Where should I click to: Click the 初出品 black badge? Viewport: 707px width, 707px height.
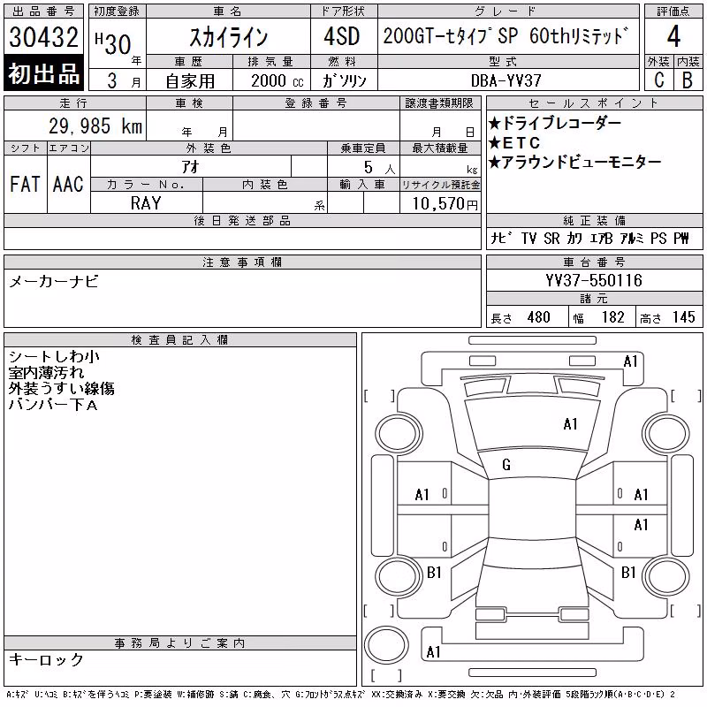[43, 73]
